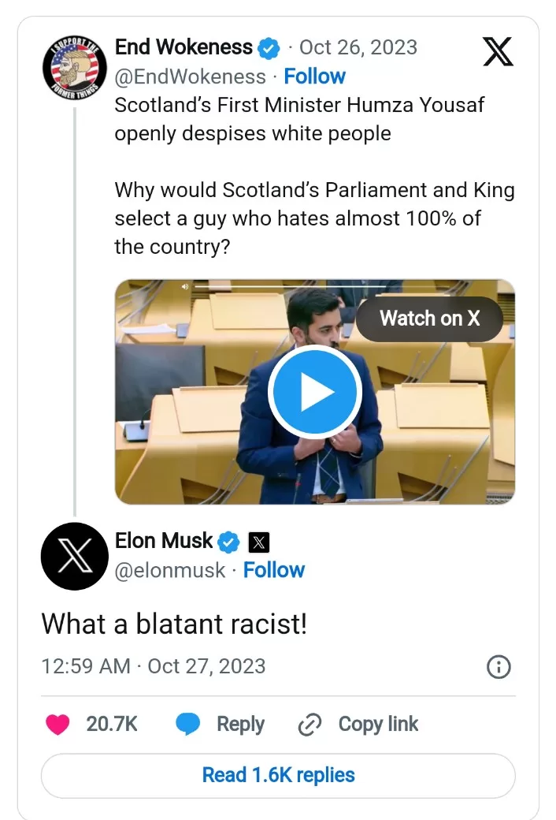This screenshot has width=556, height=820.
Task: Mute the video with the speaker icon
Action: pos(185,286)
